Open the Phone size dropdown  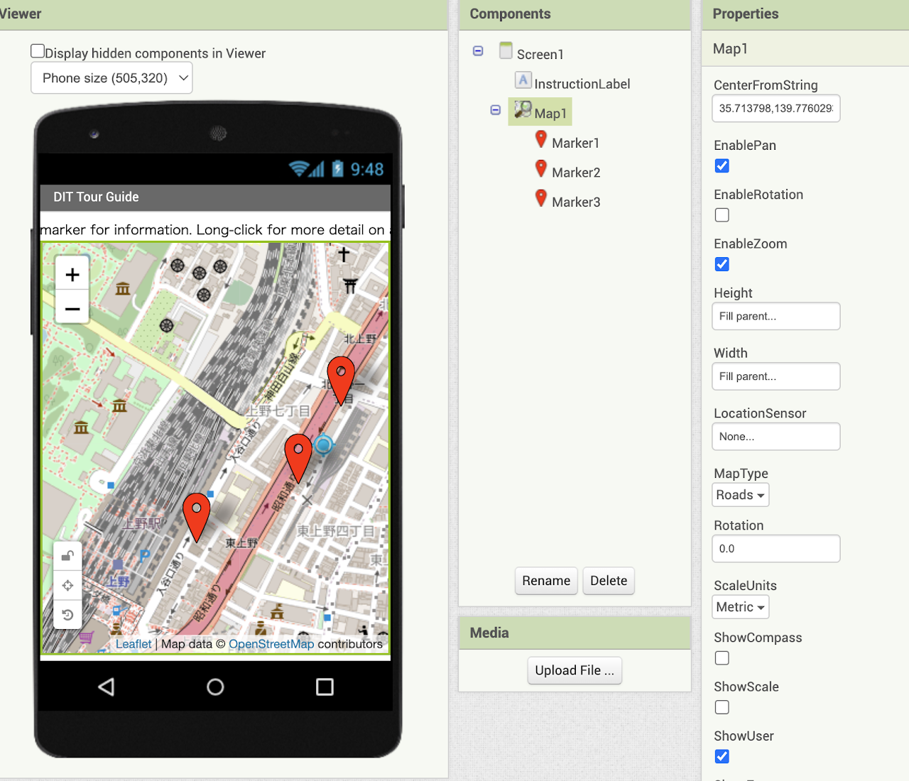coord(111,78)
